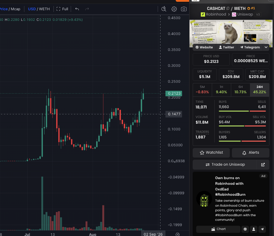Click the BUYS 11,660 value
The image size is (274, 236).
tap(224, 107)
